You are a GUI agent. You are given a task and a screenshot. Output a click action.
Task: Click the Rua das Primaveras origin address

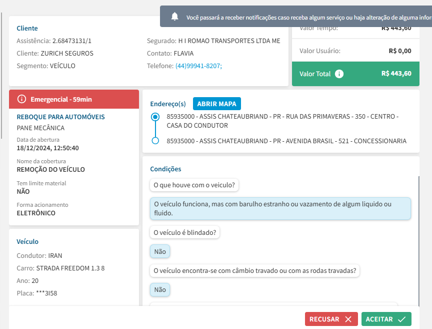[x=282, y=121]
